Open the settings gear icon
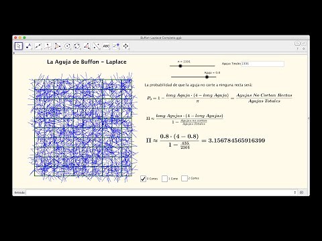Image resolution: width=322 pixels, height=241 pixels. coord(303,49)
